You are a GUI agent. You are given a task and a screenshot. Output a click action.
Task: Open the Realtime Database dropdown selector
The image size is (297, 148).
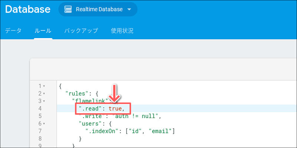(x=98, y=9)
